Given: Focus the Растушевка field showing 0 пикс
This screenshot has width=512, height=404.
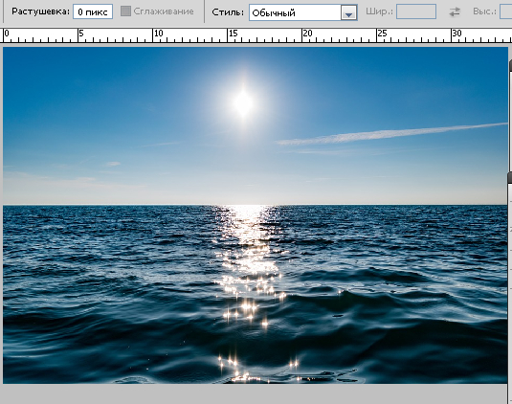Looking at the screenshot, I should 93,11.
